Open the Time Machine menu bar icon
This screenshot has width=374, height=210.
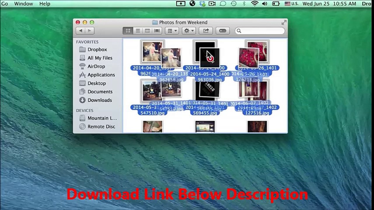234,4
